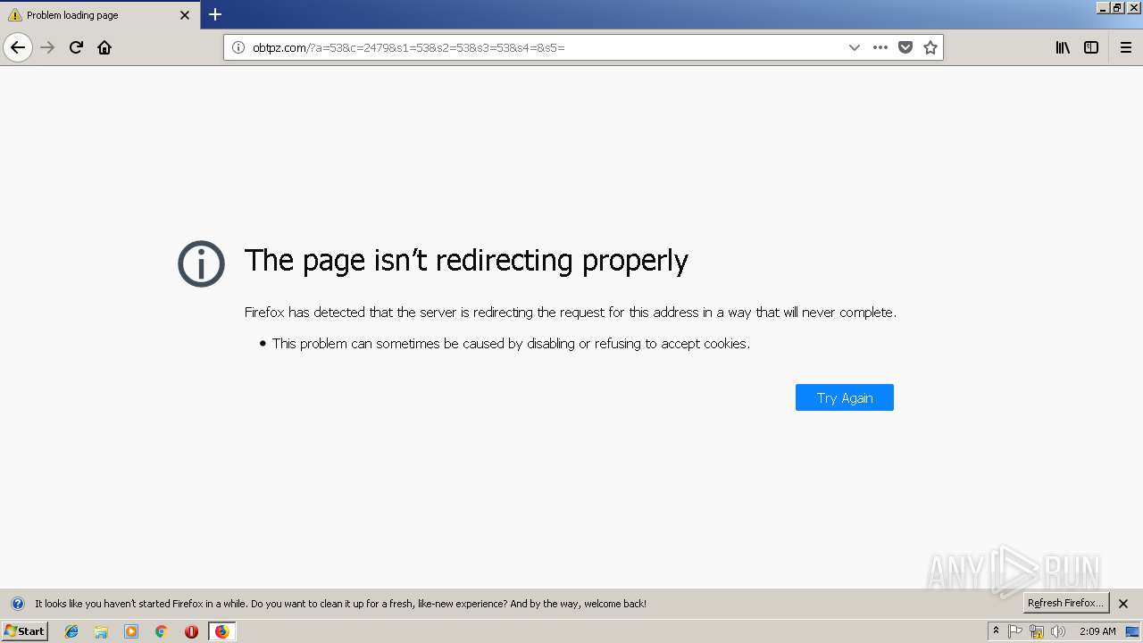The height and width of the screenshot is (643, 1143).
Task: Click the information circle error icon
Action: pyautogui.click(x=201, y=263)
